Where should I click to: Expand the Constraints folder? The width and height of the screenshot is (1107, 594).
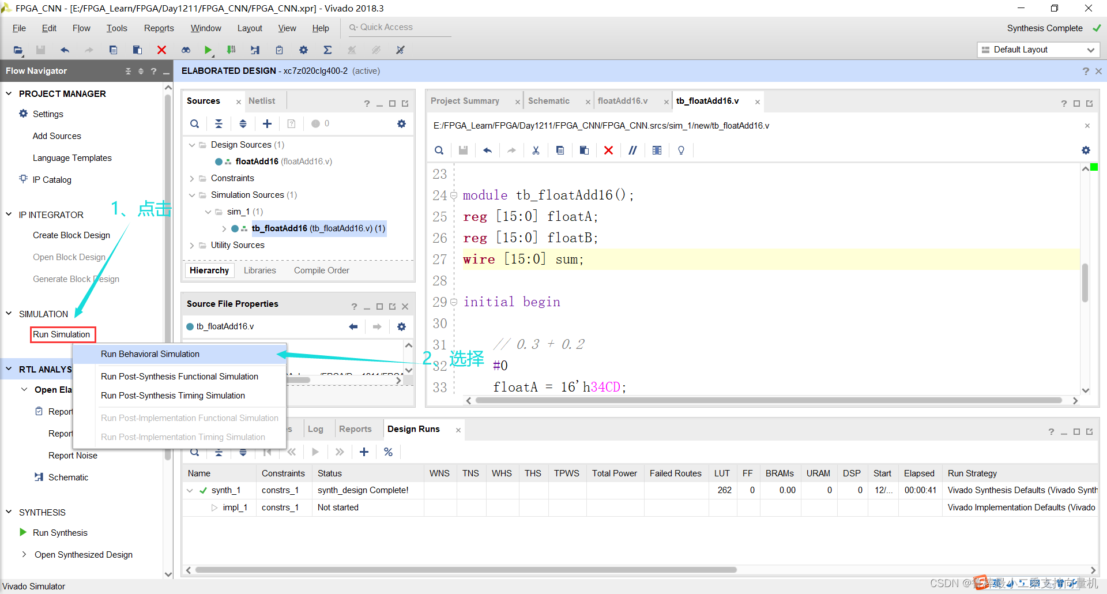click(192, 178)
